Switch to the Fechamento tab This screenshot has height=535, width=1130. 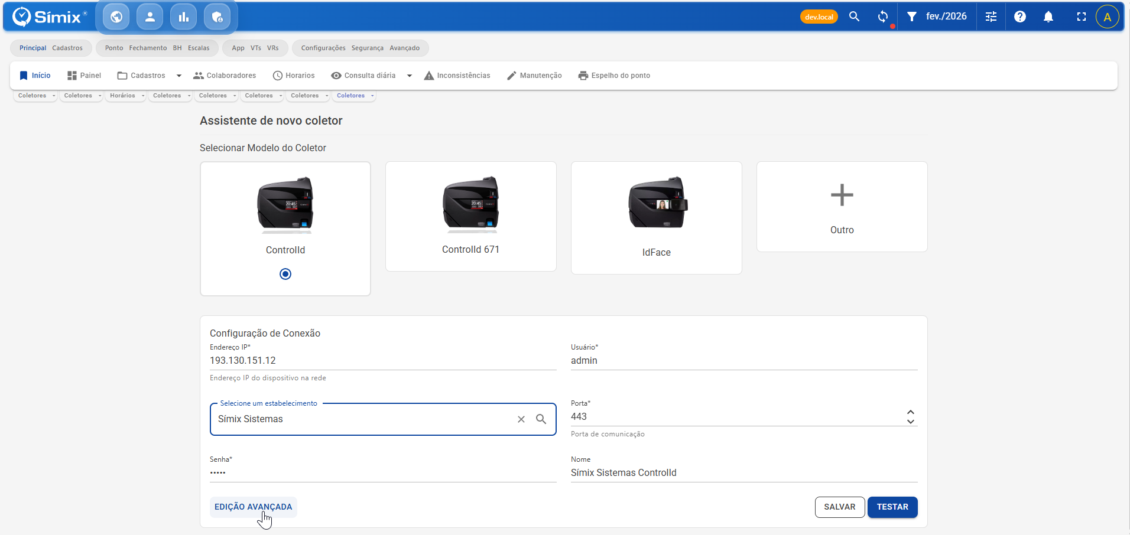[148, 48]
